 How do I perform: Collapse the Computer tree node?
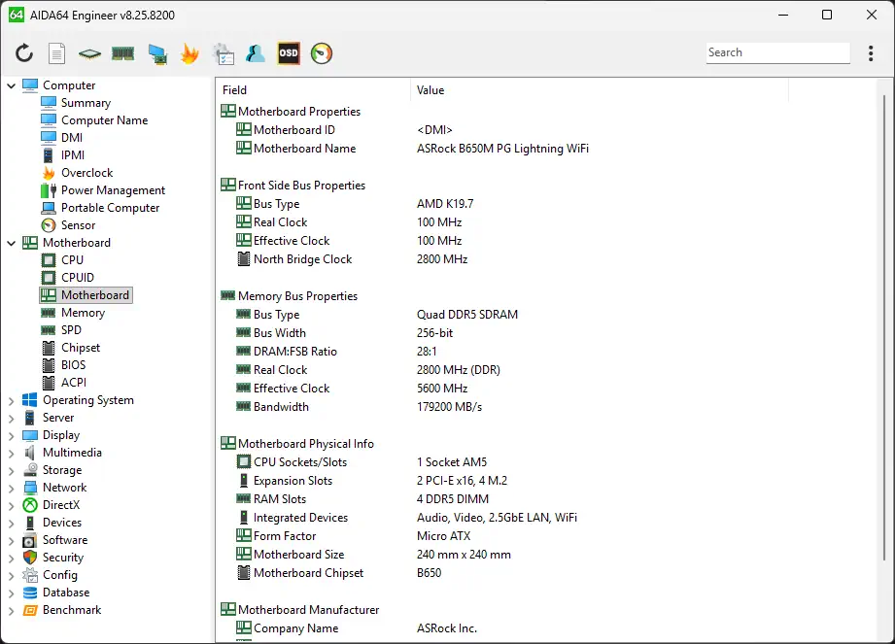point(11,85)
